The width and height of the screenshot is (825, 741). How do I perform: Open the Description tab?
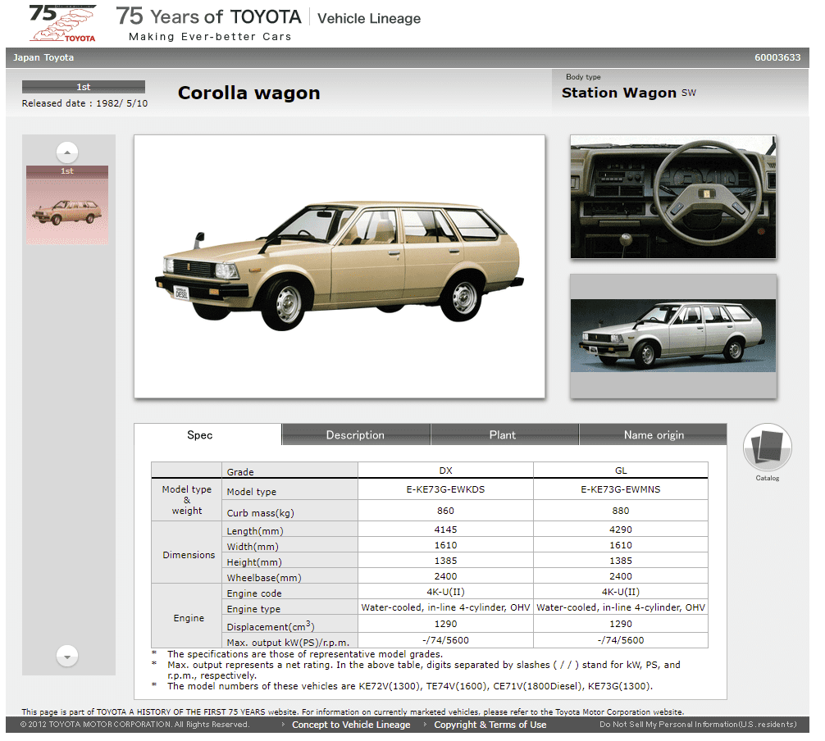[x=356, y=435]
